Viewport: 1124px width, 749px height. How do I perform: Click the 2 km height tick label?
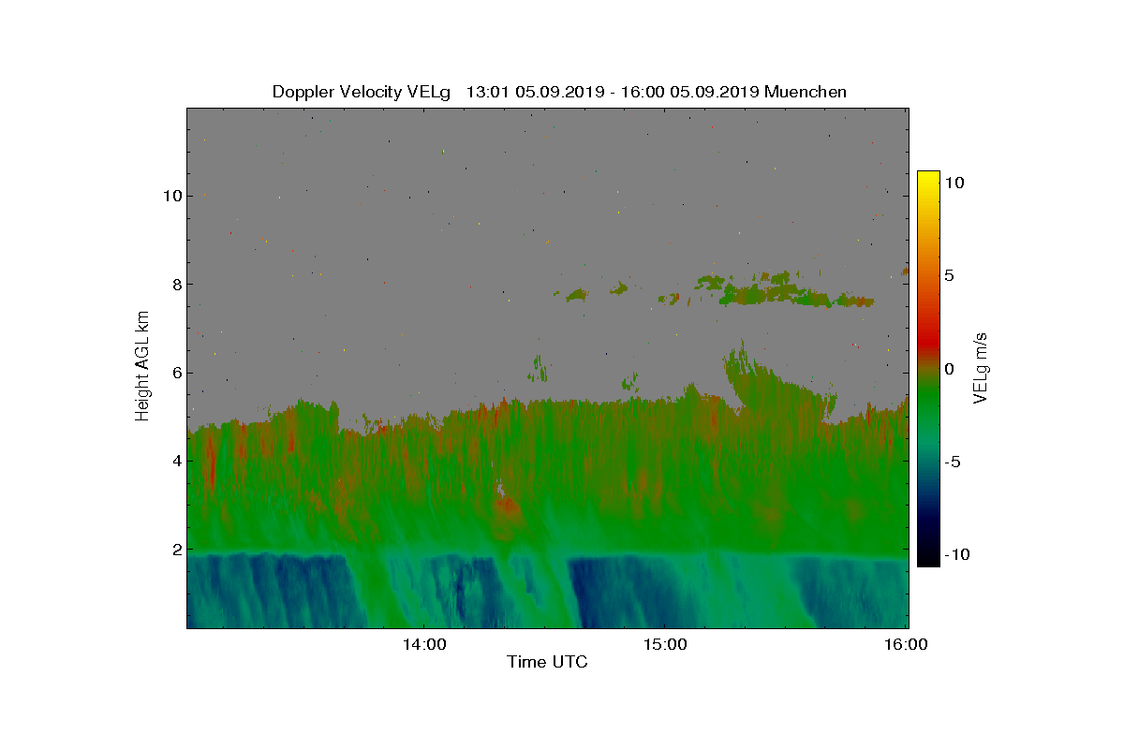[x=176, y=550]
